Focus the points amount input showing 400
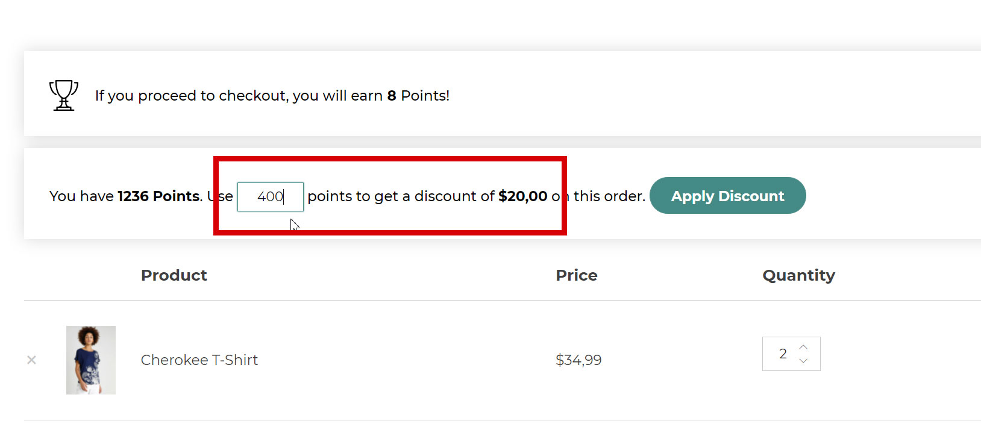Image resolution: width=981 pixels, height=424 pixels. pyautogui.click(x=270, y=196)
